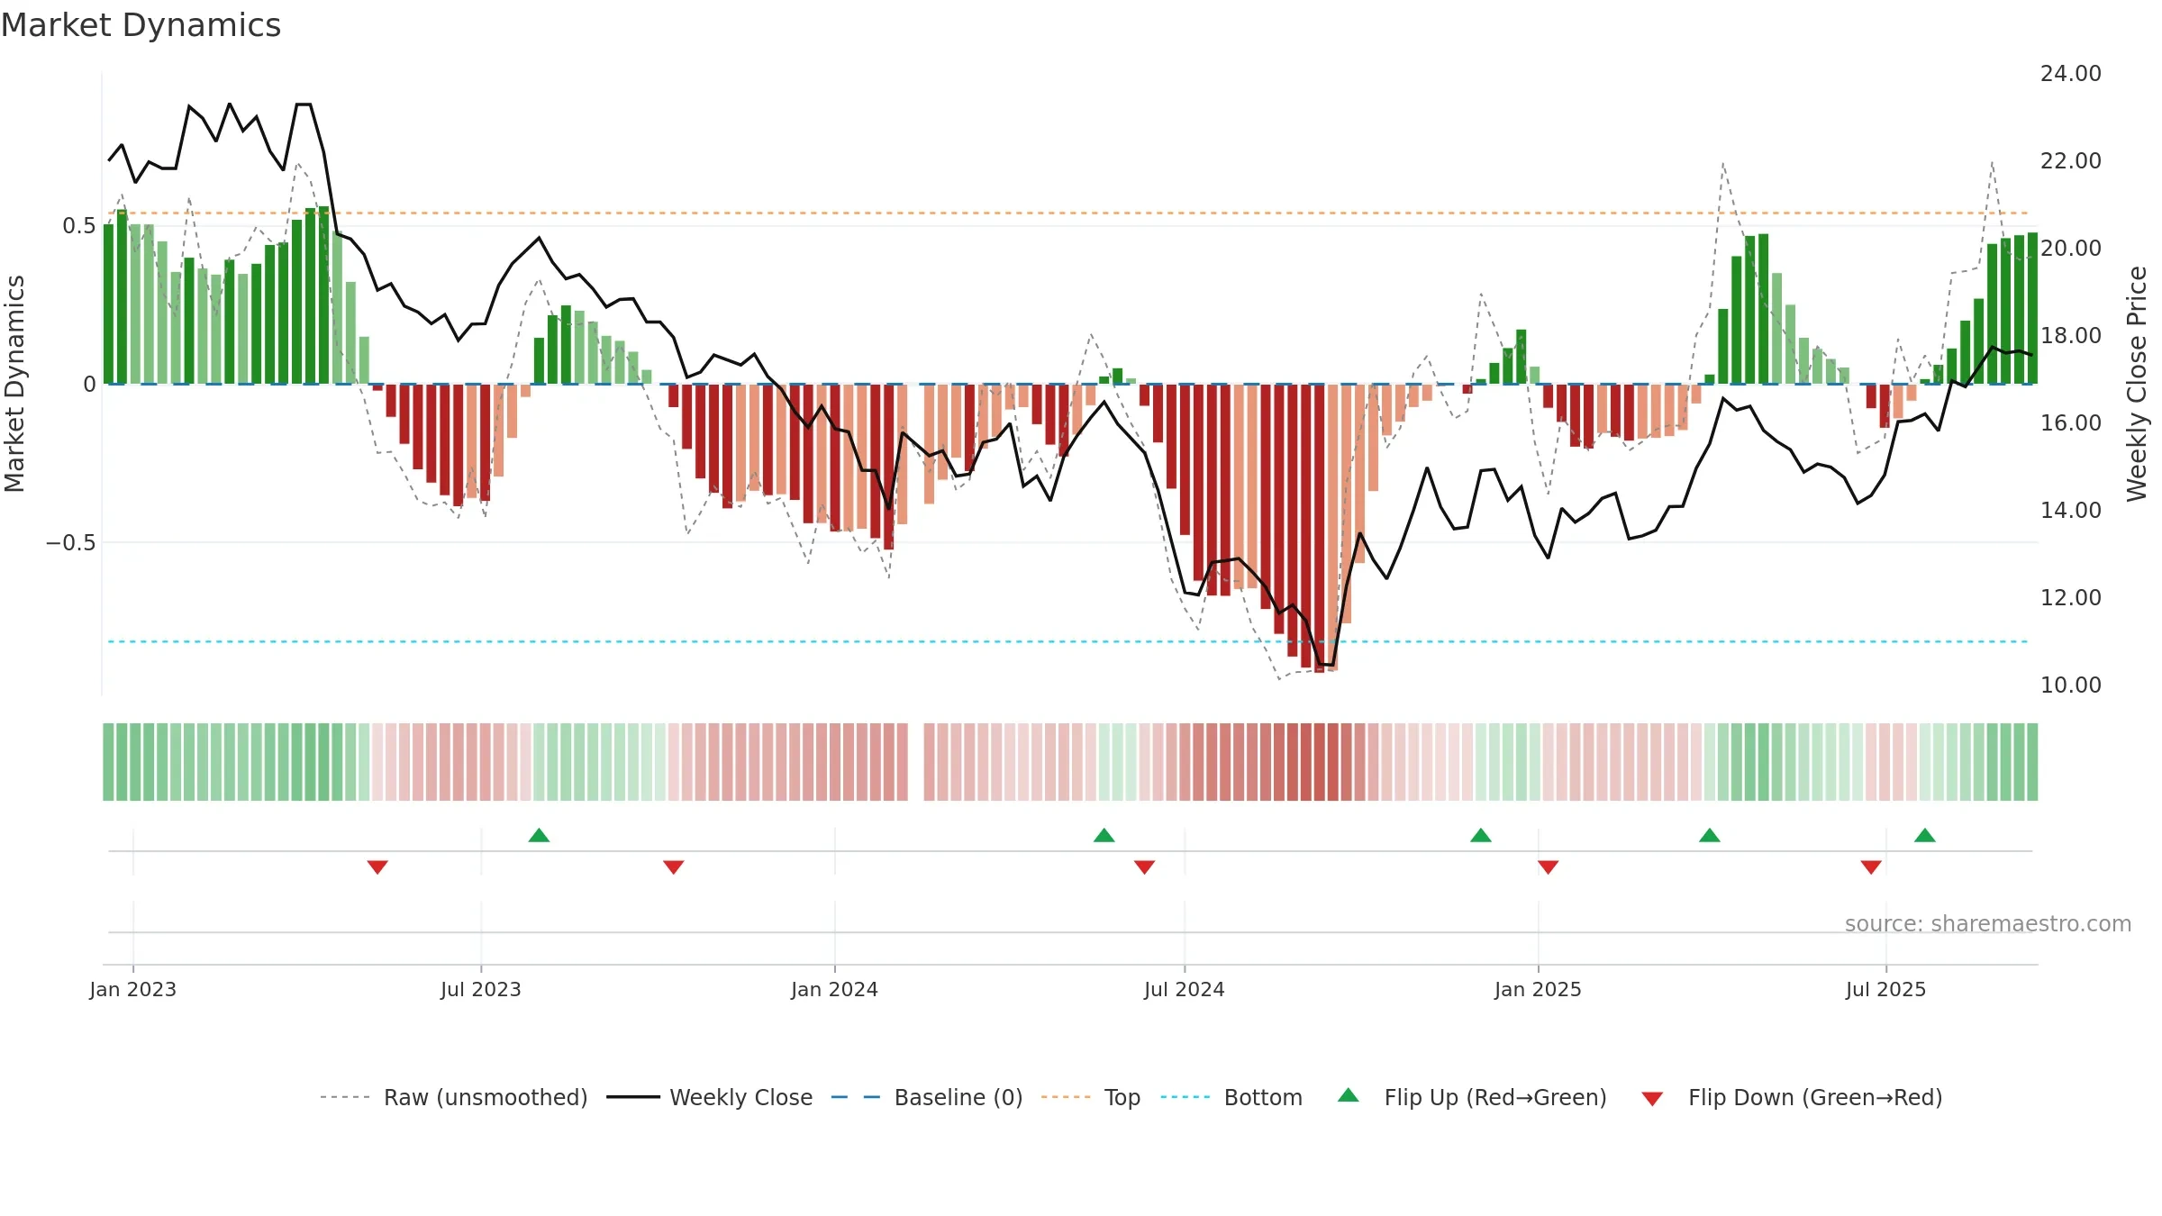This screenshot has width=2162, height=1216.
Task: Click the vertical Market Dynamics axis title
Action: pos(14,384)
